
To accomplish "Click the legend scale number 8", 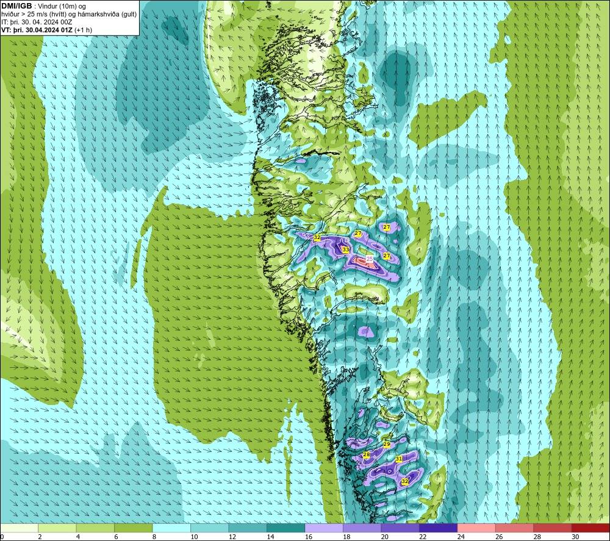I will (154, 537).
